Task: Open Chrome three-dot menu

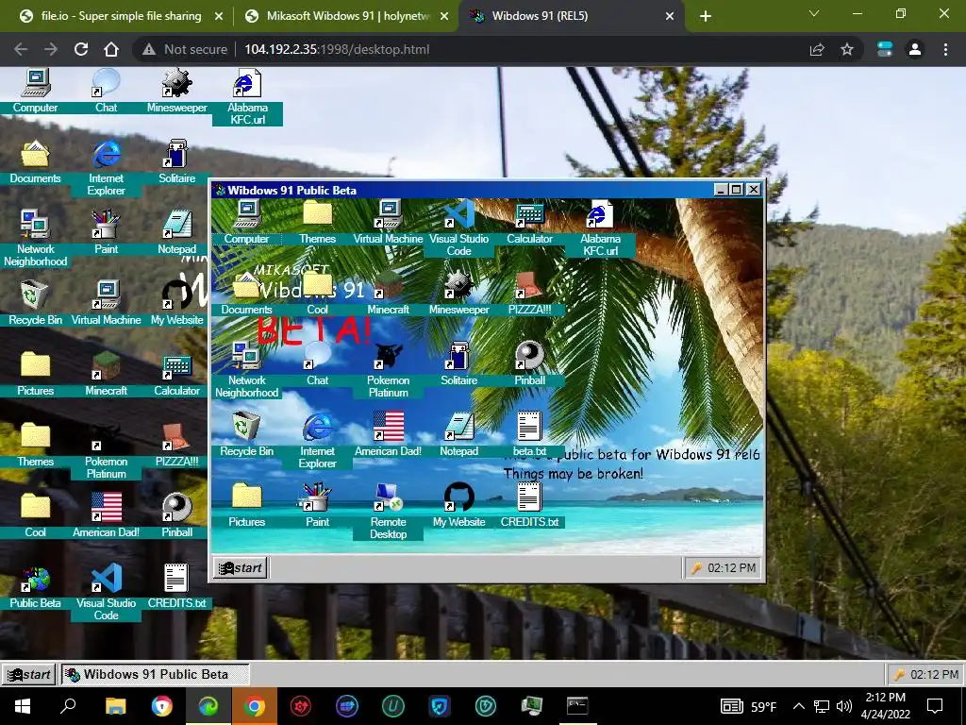Action: click(945, 49)
